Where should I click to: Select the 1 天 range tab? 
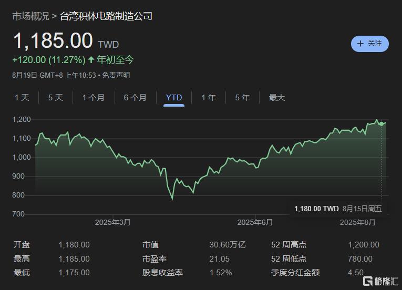(x=22, y=97)
